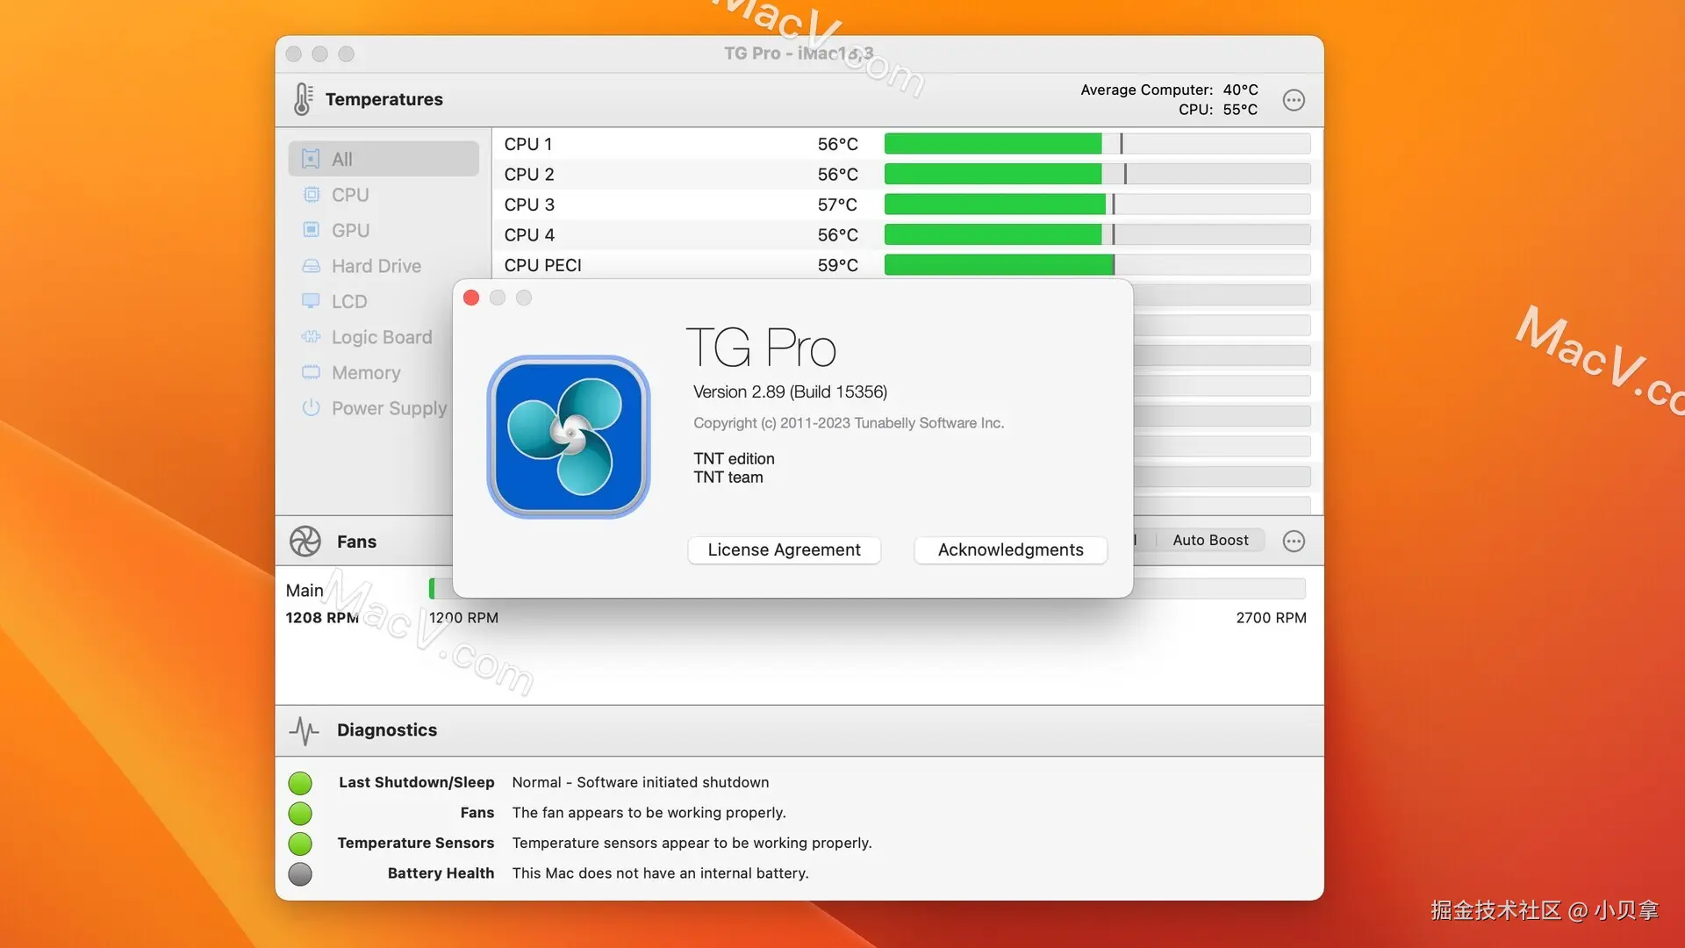This screenshot has height=948, width=1685.
Task: Click the Diagnostics waveform icon
Action: click(304, 730)
